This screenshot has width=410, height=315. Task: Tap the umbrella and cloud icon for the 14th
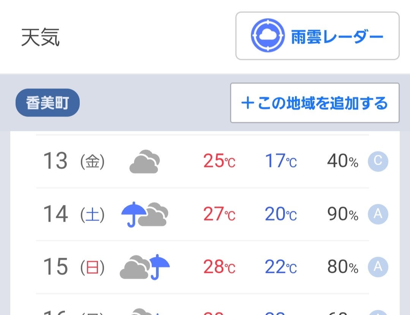coord(145,214)
